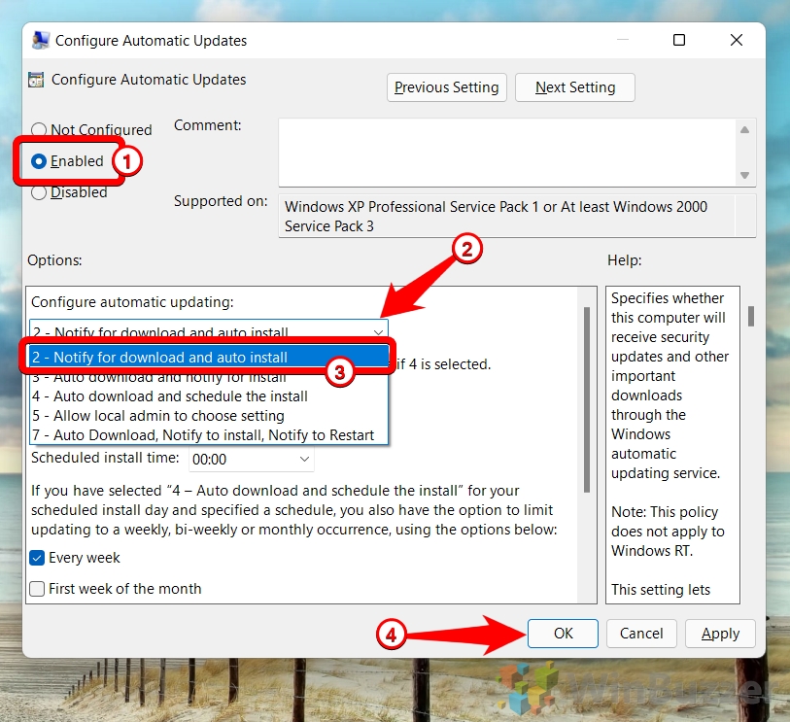Click the Comment box scroll down arrow
790x722 pixels.
tap(744, 175)
